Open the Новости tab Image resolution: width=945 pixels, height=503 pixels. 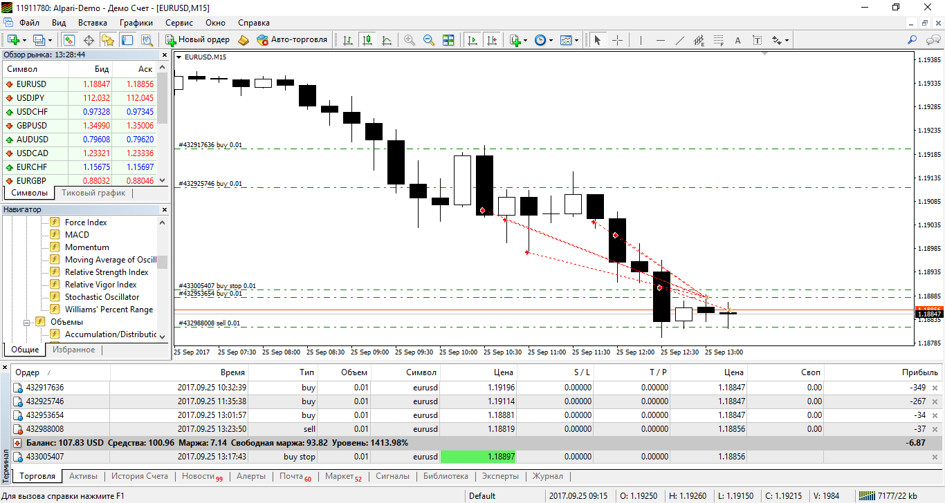click(202, 477)
